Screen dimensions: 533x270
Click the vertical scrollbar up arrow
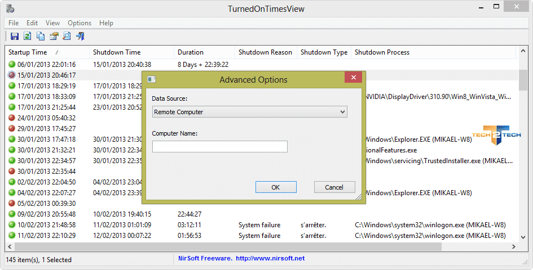(x=523, y=51)
